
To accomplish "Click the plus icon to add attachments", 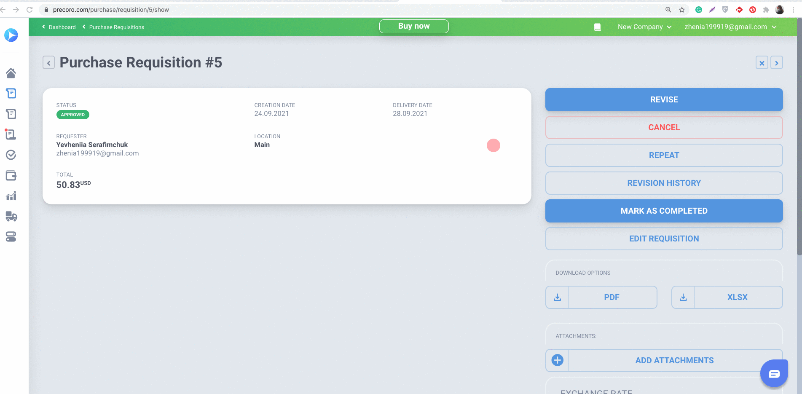I will (x=557, y=360).
